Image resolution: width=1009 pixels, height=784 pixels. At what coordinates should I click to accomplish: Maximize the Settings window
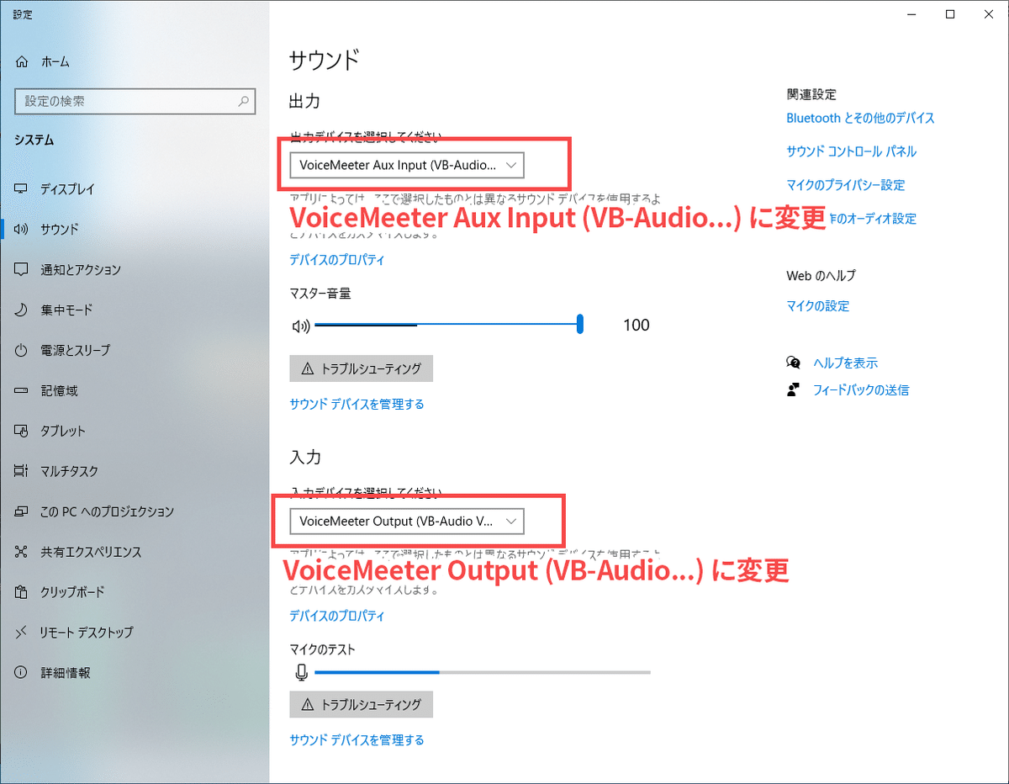950,13
